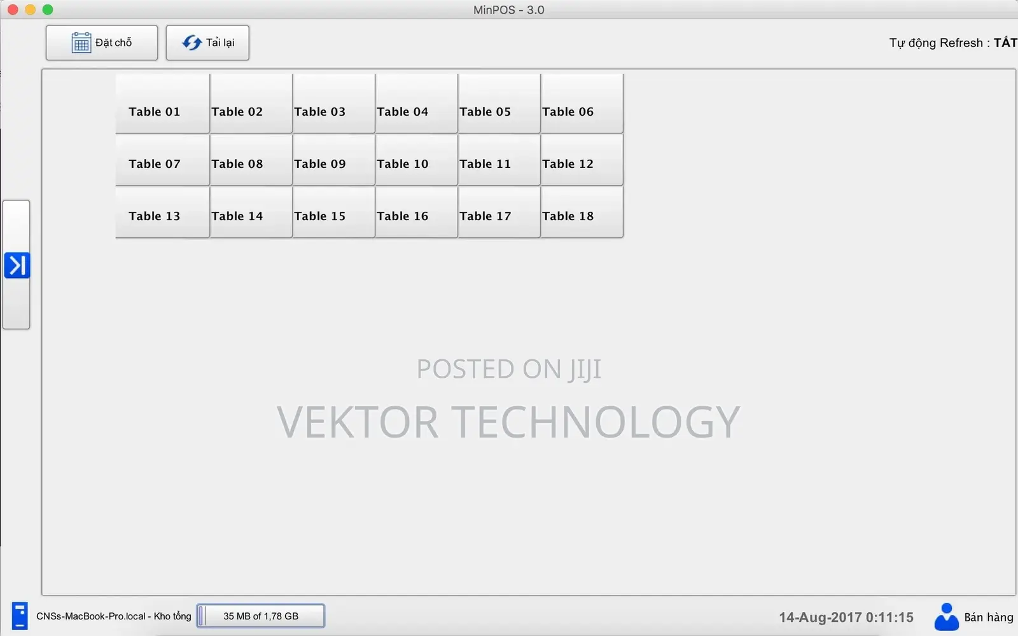Image resolution: width=1018 pixels, height=636 pixels.
Task: Select Table 09
Action: pyautogui.click(x=334, y=160)
